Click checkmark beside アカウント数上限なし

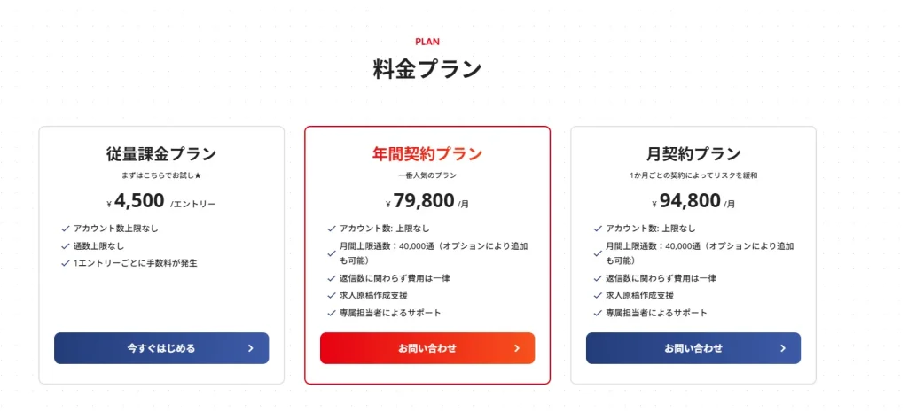(66, 229)
